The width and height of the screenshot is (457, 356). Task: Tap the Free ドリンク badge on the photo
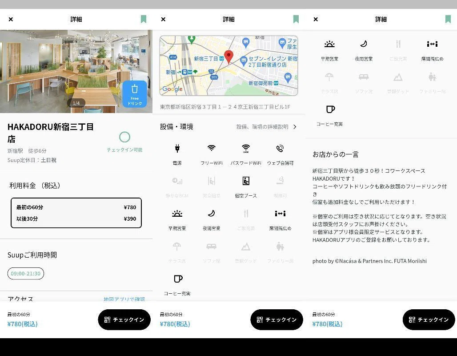(134, 94)
